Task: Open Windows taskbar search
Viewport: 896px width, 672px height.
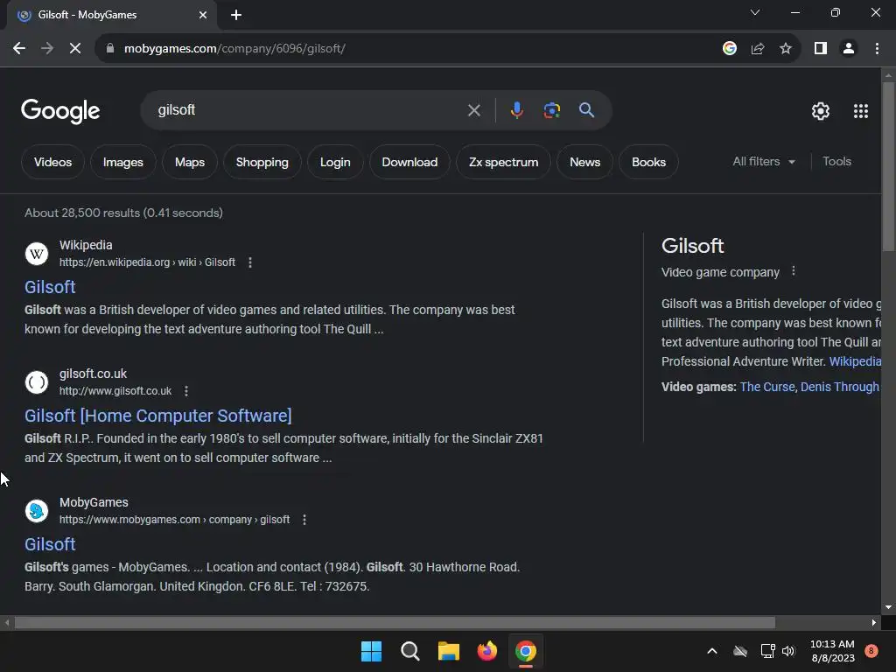Action: click(x=410, y=651)
